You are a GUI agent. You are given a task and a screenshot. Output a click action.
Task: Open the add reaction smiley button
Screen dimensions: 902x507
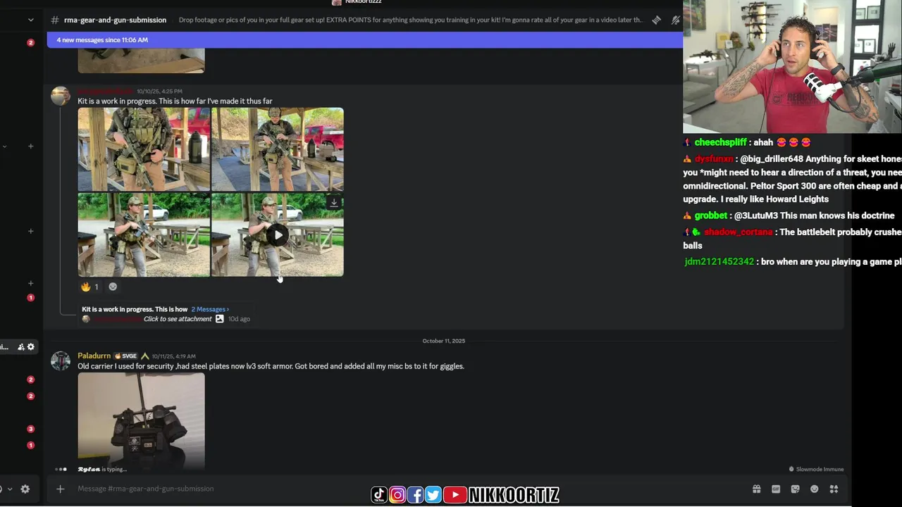coord(113,287)
